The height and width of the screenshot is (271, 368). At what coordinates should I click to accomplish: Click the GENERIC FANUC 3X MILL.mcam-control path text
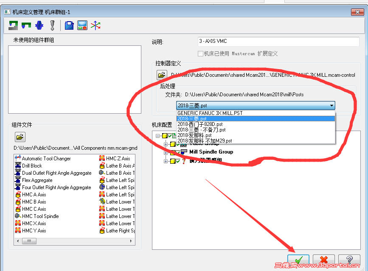[263, 75]
